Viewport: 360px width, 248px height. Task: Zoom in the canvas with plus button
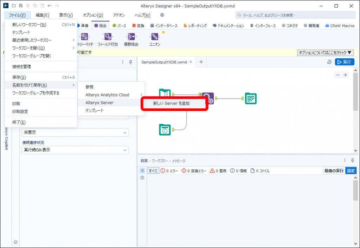click(345, 75)
